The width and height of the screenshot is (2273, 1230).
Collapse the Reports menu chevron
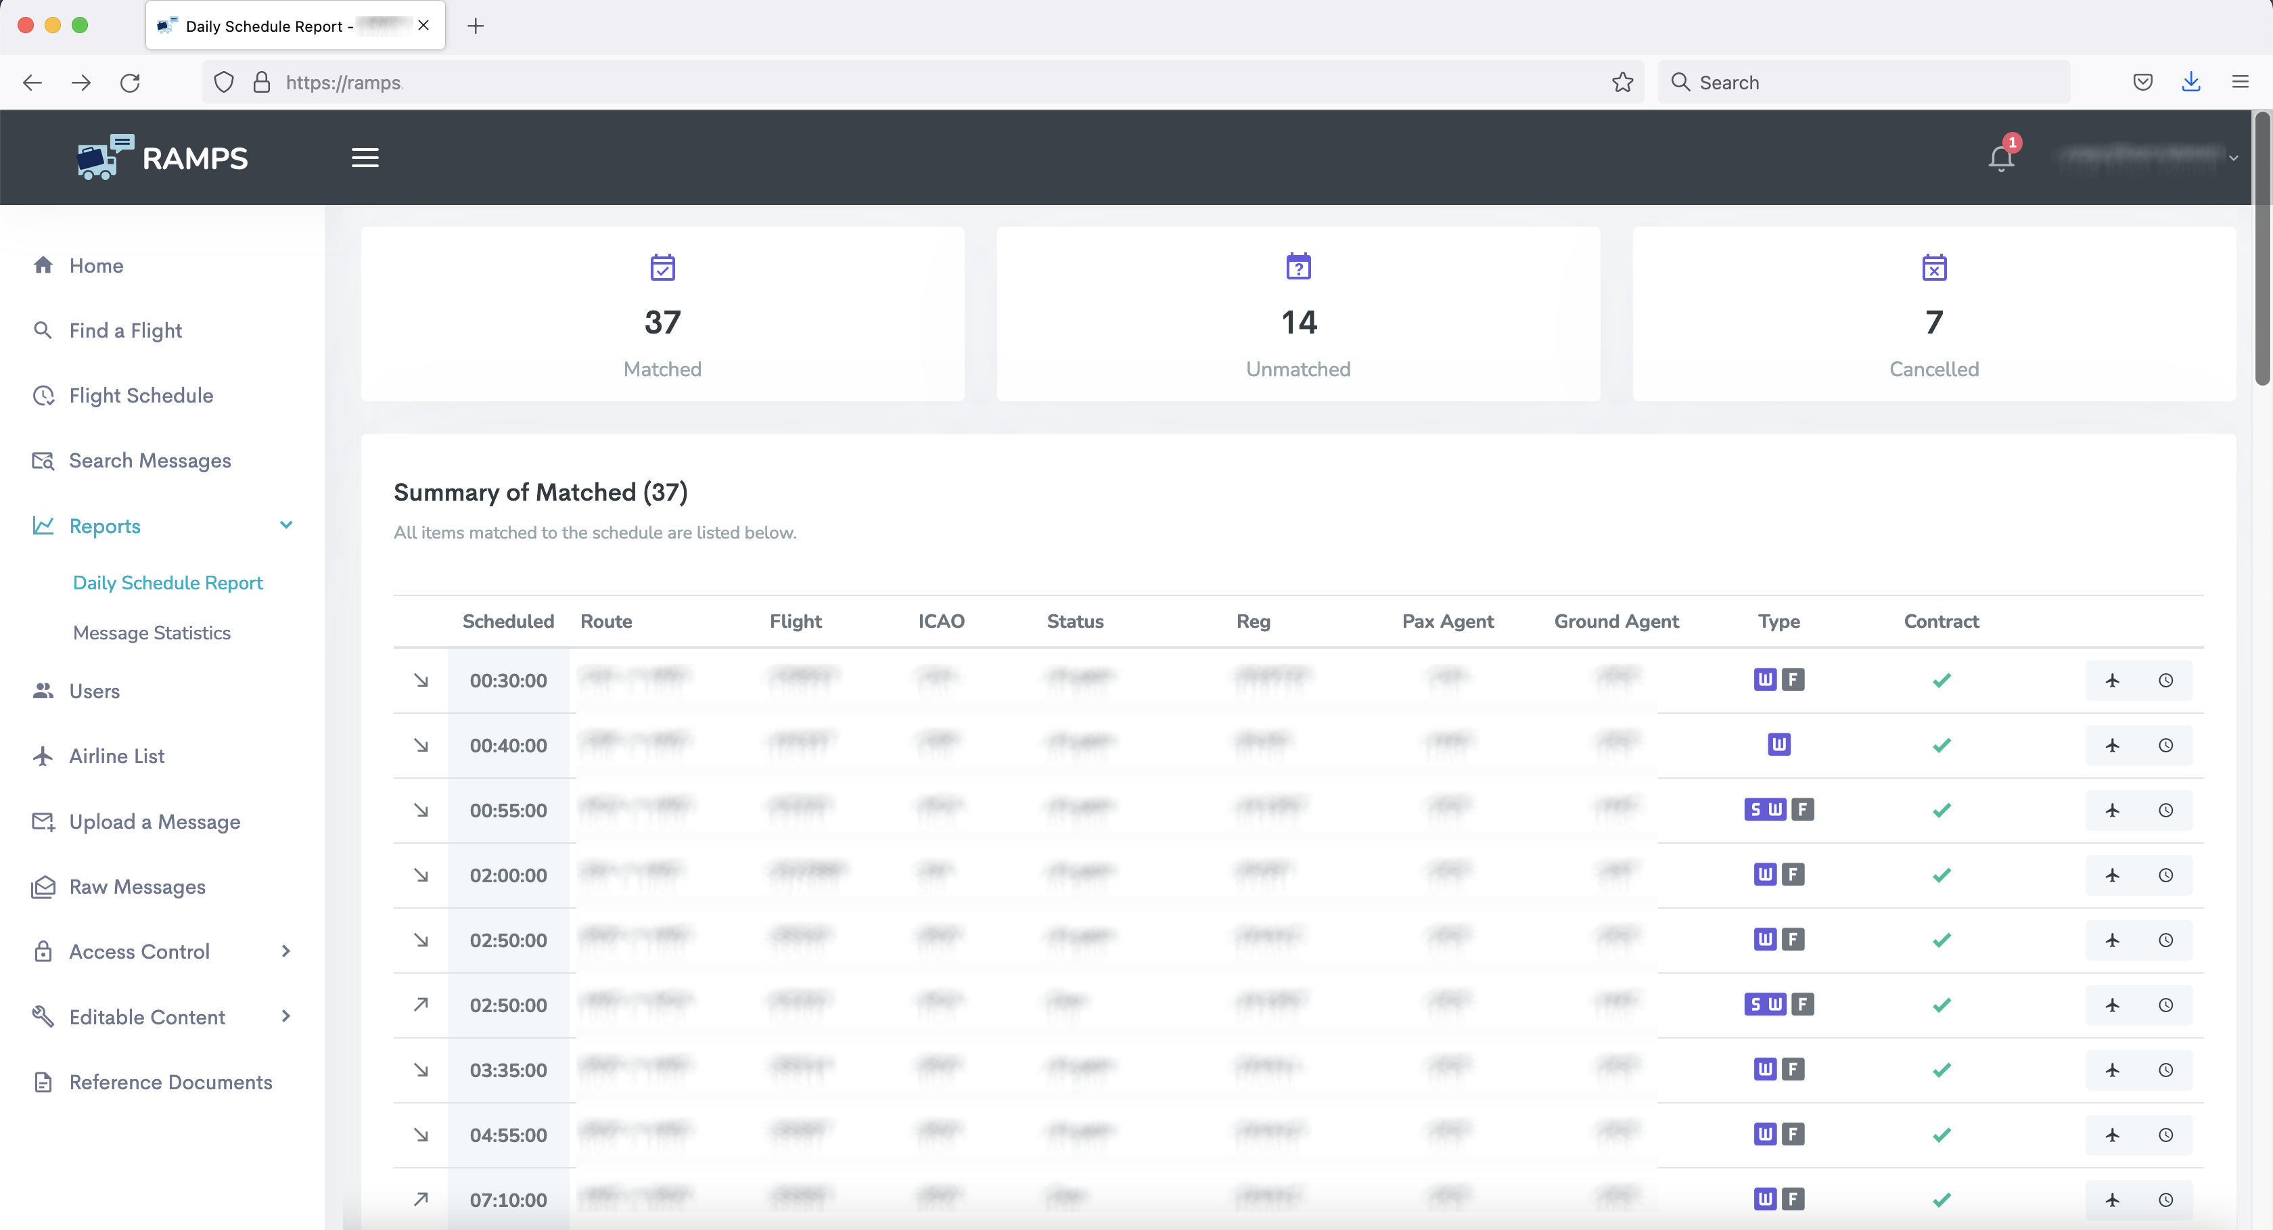[x=286, y=525]
